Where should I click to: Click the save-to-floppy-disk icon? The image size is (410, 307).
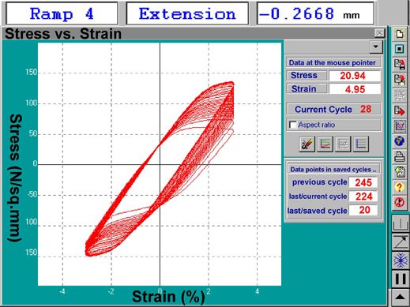click(x=400, y=65)
